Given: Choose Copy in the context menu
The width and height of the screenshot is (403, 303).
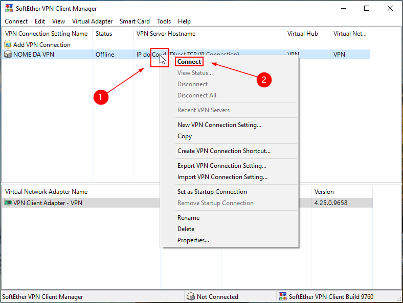Looking at the screenshot, I should tap(185, 136).
